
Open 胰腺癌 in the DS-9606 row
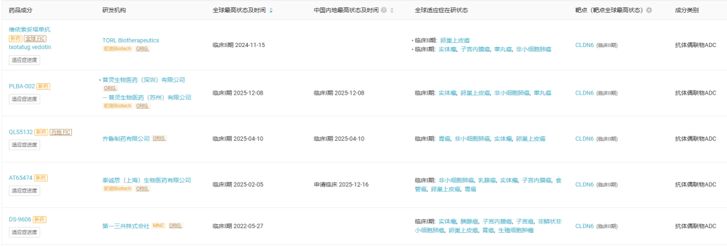click(x=469, y=221)
